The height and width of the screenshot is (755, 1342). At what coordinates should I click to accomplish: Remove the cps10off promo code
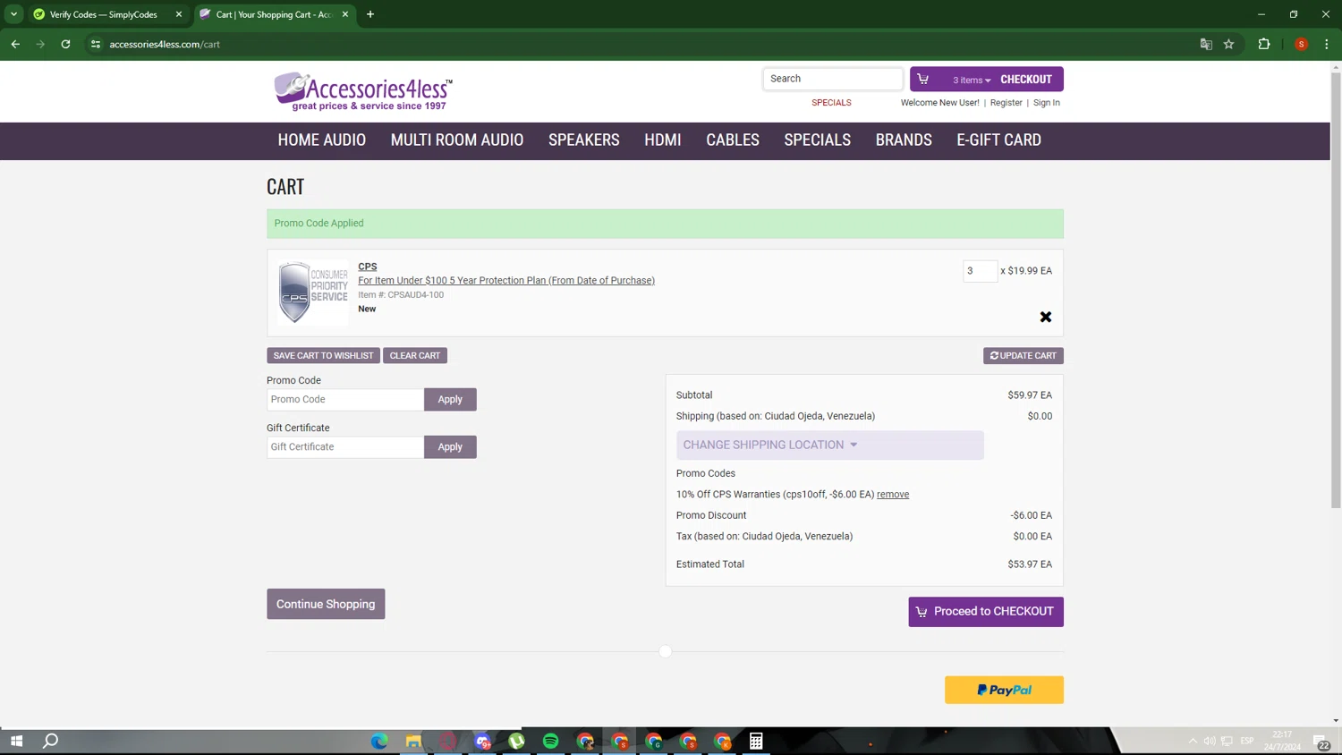[x=893, y=495]
